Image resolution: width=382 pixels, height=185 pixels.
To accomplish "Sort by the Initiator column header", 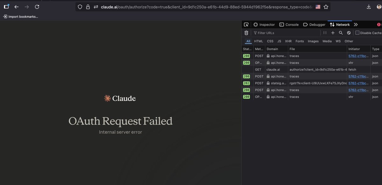I will (359, 49).
